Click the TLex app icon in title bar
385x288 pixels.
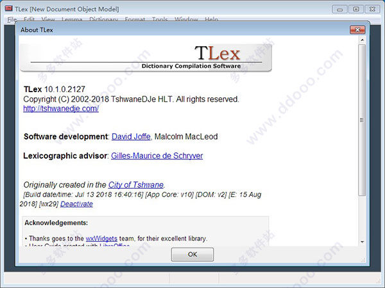tap(8, 9)
